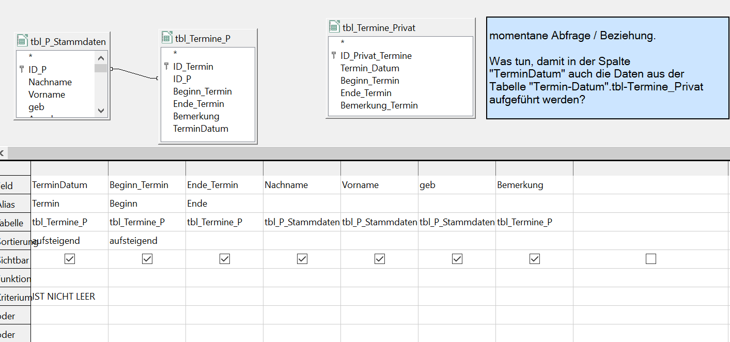Screen dimensions: 730x342
Task: Click the tbl_Termine_Privat table icon
Action: (334, 26)
